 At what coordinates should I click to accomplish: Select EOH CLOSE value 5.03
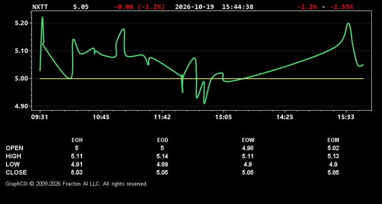[77, 172]
